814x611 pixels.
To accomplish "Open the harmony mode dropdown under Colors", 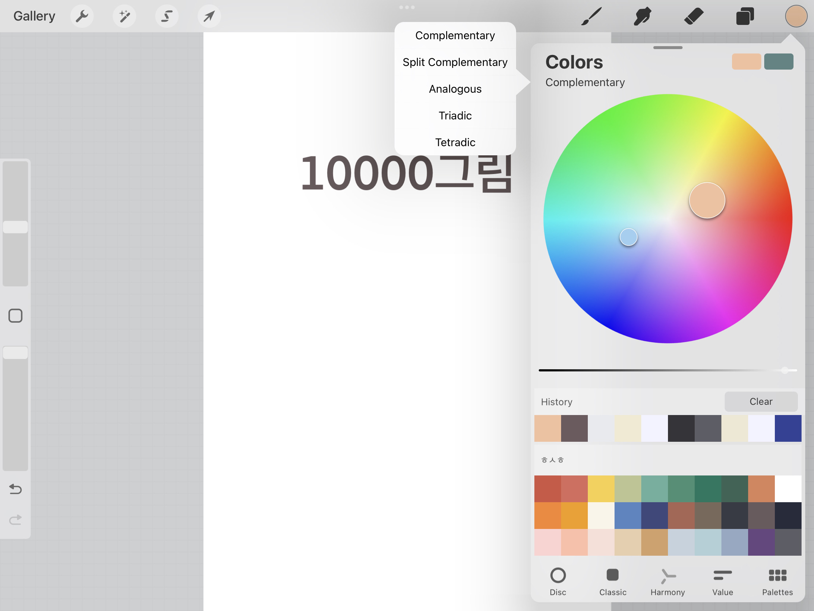I will coord(585,82).
